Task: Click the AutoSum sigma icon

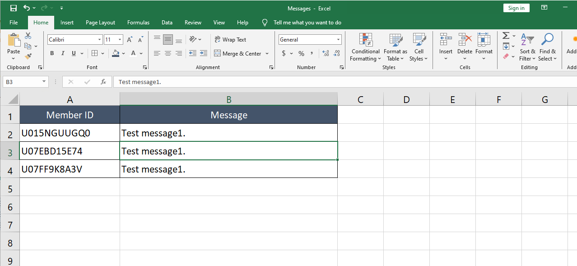Action: pyautogui.click(x=506, y=36)
